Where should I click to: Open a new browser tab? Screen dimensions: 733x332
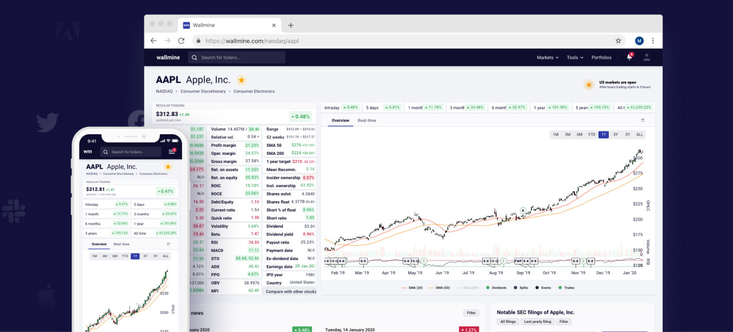291,25
